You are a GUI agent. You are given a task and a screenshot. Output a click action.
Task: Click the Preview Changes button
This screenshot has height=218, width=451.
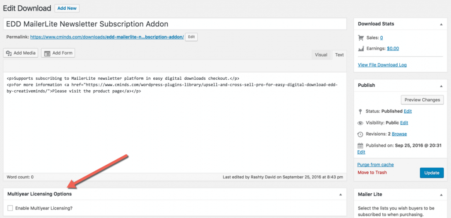[x=421, y=100]
